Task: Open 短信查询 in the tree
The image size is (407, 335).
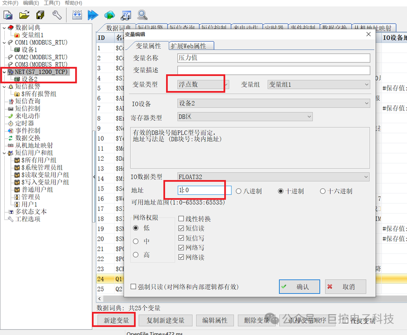Action: tap(27, 101)
